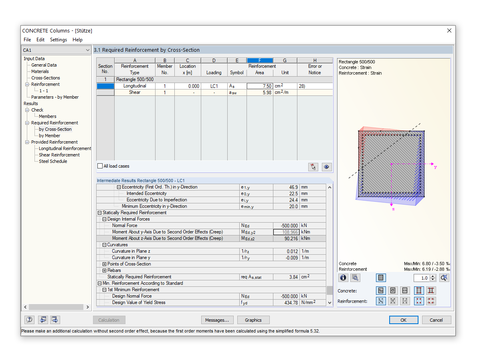Screen dimensions: 481x361
Task: Show reinforcement values x.xx icon
Action: 405,301
